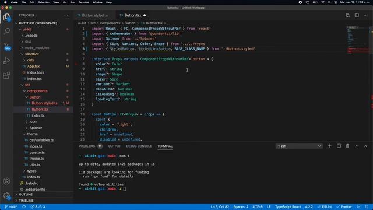
Task: Open the Explorer view in activity bar
Action: 6,17
